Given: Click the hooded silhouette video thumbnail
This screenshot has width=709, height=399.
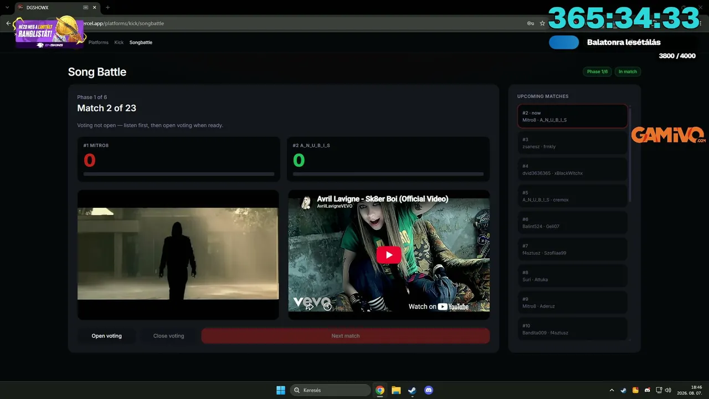Looking at the screenshot, I should point(178,254).
